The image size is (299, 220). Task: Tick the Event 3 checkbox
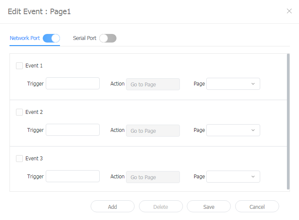[x=19, y=159]
